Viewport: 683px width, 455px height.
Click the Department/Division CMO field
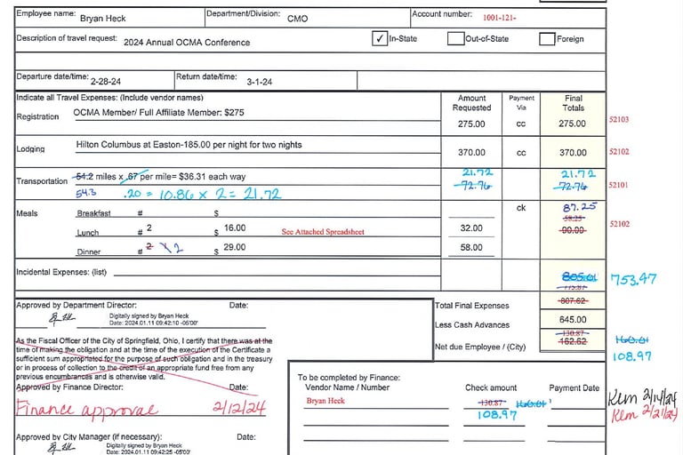coord(298,19)
